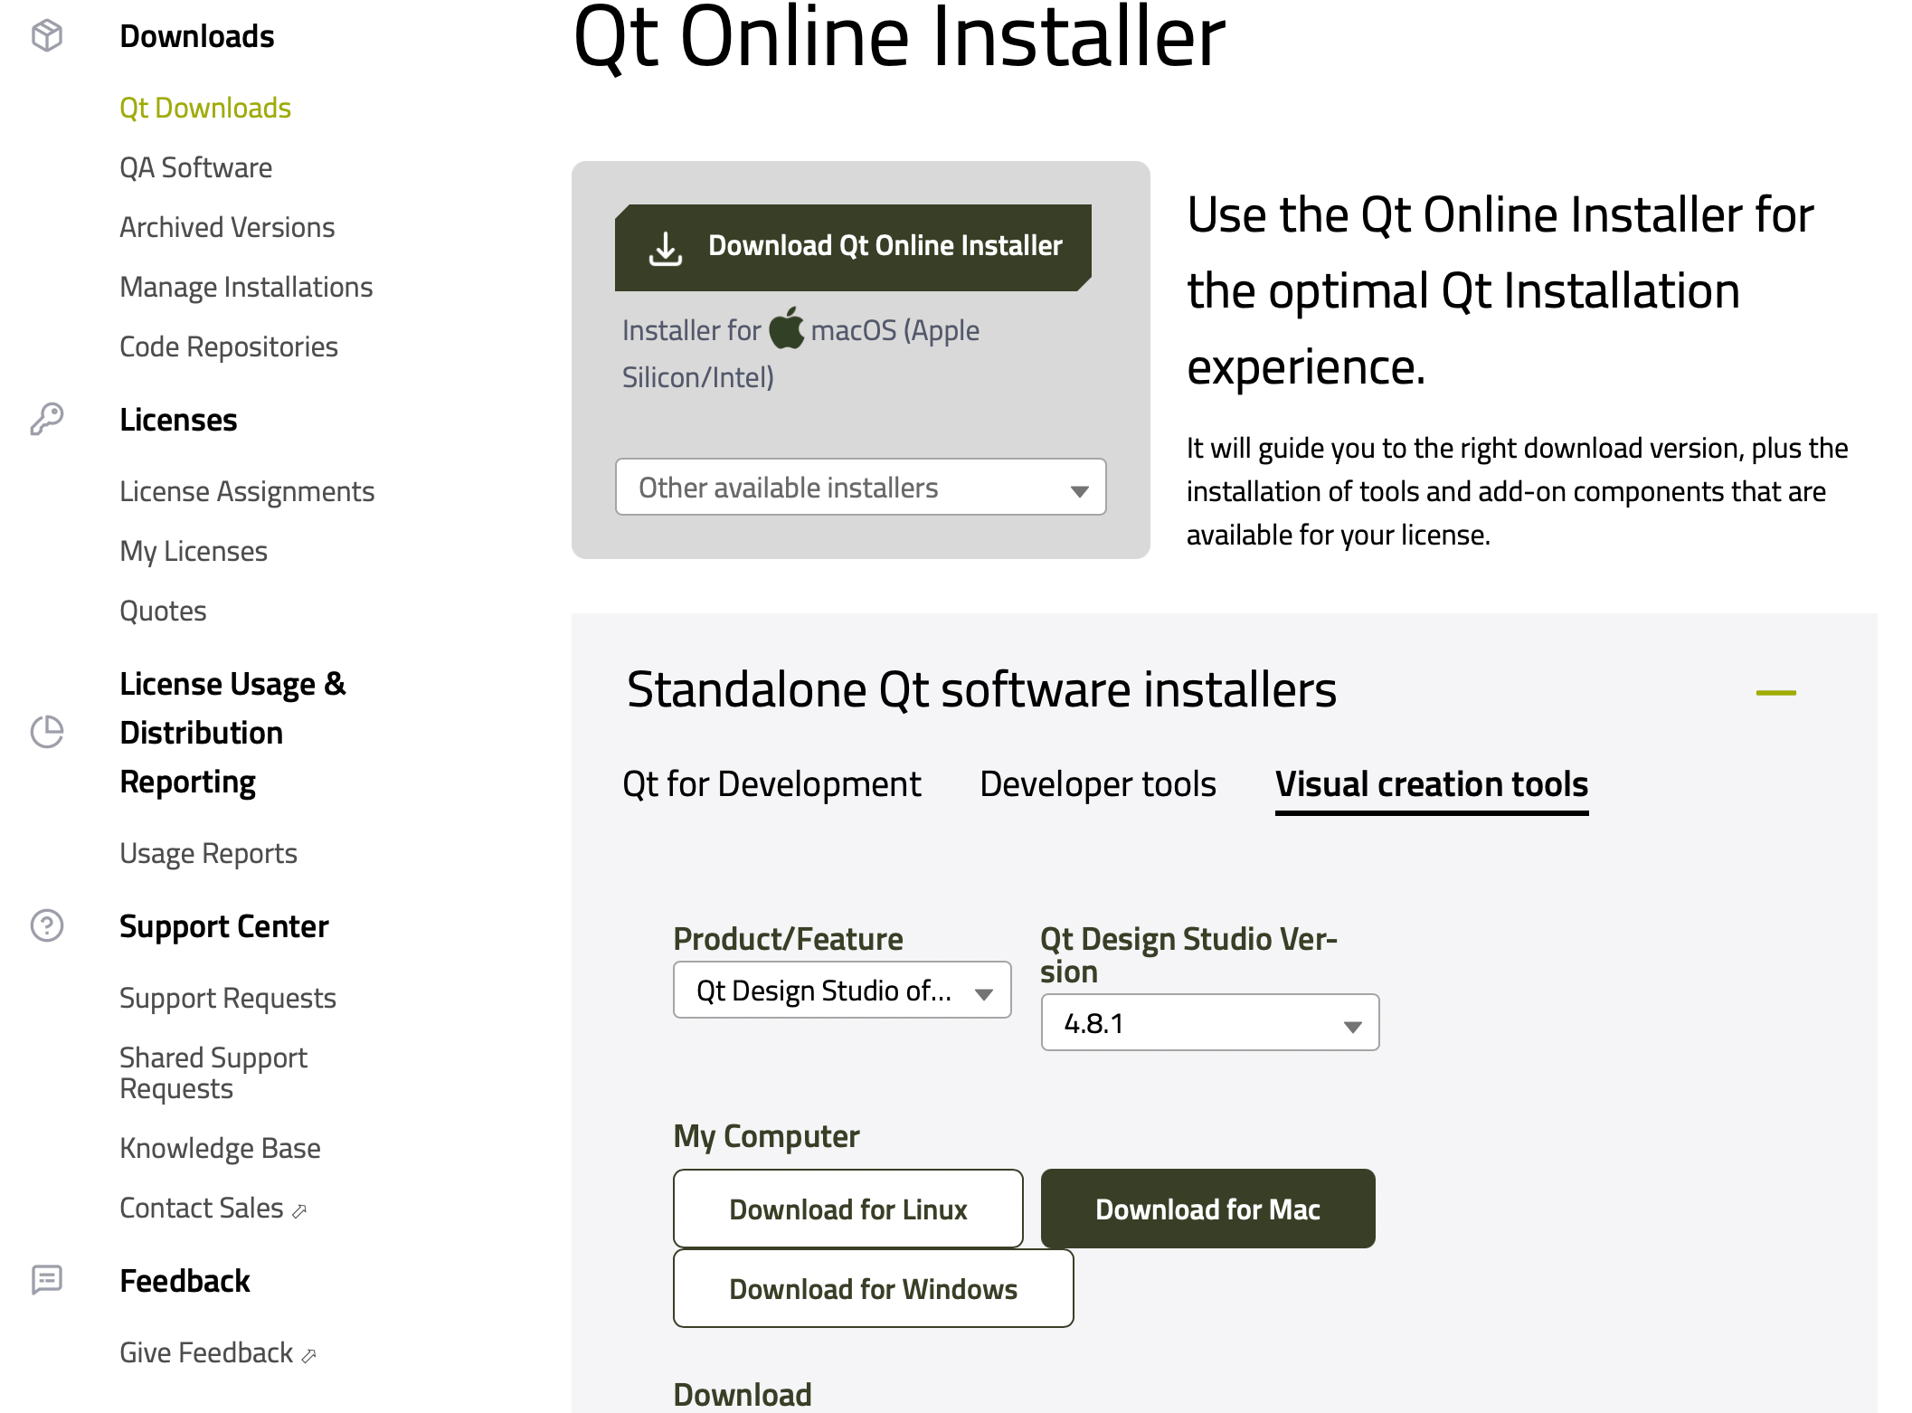Open the Other available installers dropdown
This screenshot has height=1413, width=1912.
click(860, 488)
